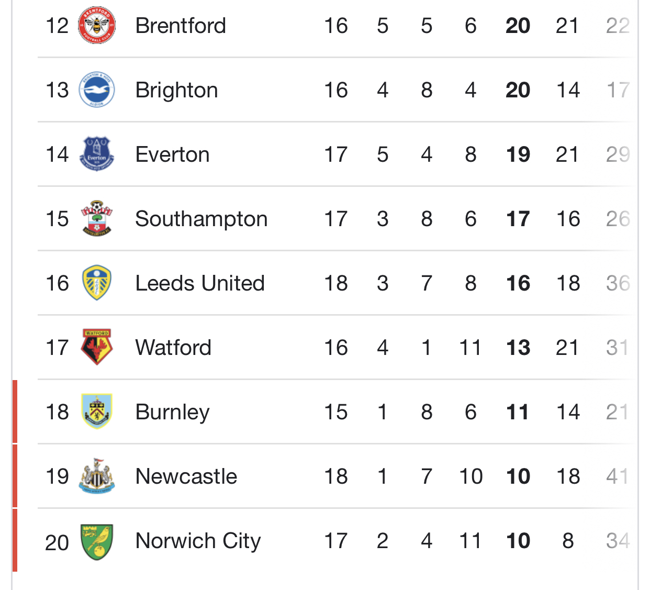Open the Brighton team link

coord(176,90)
